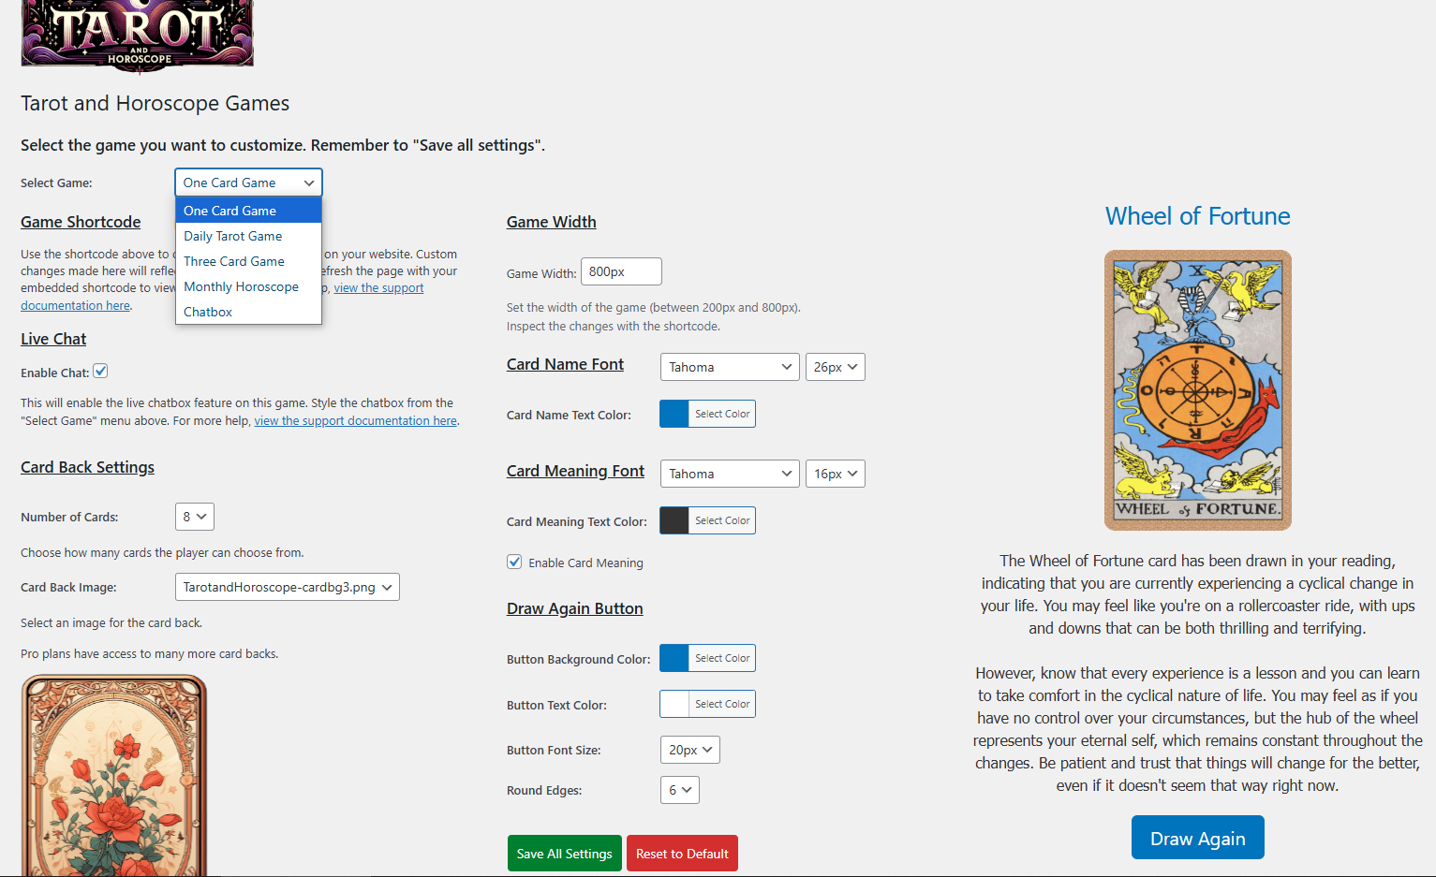Screen dimensions: 1436x877
Task: Click the Card Name Font heading
Action: click(565, 364)
